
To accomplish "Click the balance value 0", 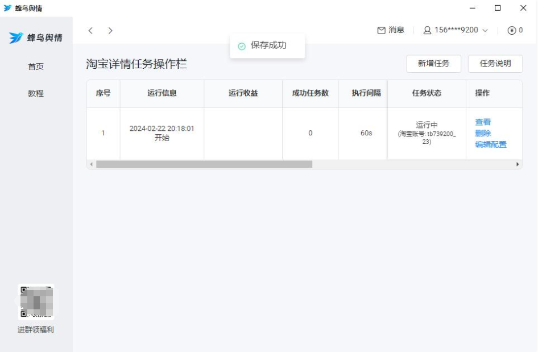I will coord(521,30).
